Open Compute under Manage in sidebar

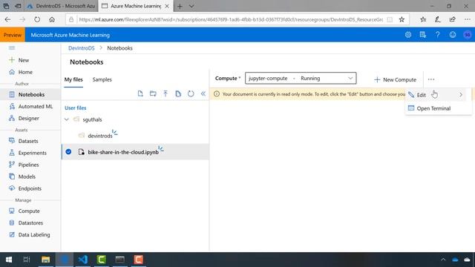pyautogui.click(x=24, y=211)
